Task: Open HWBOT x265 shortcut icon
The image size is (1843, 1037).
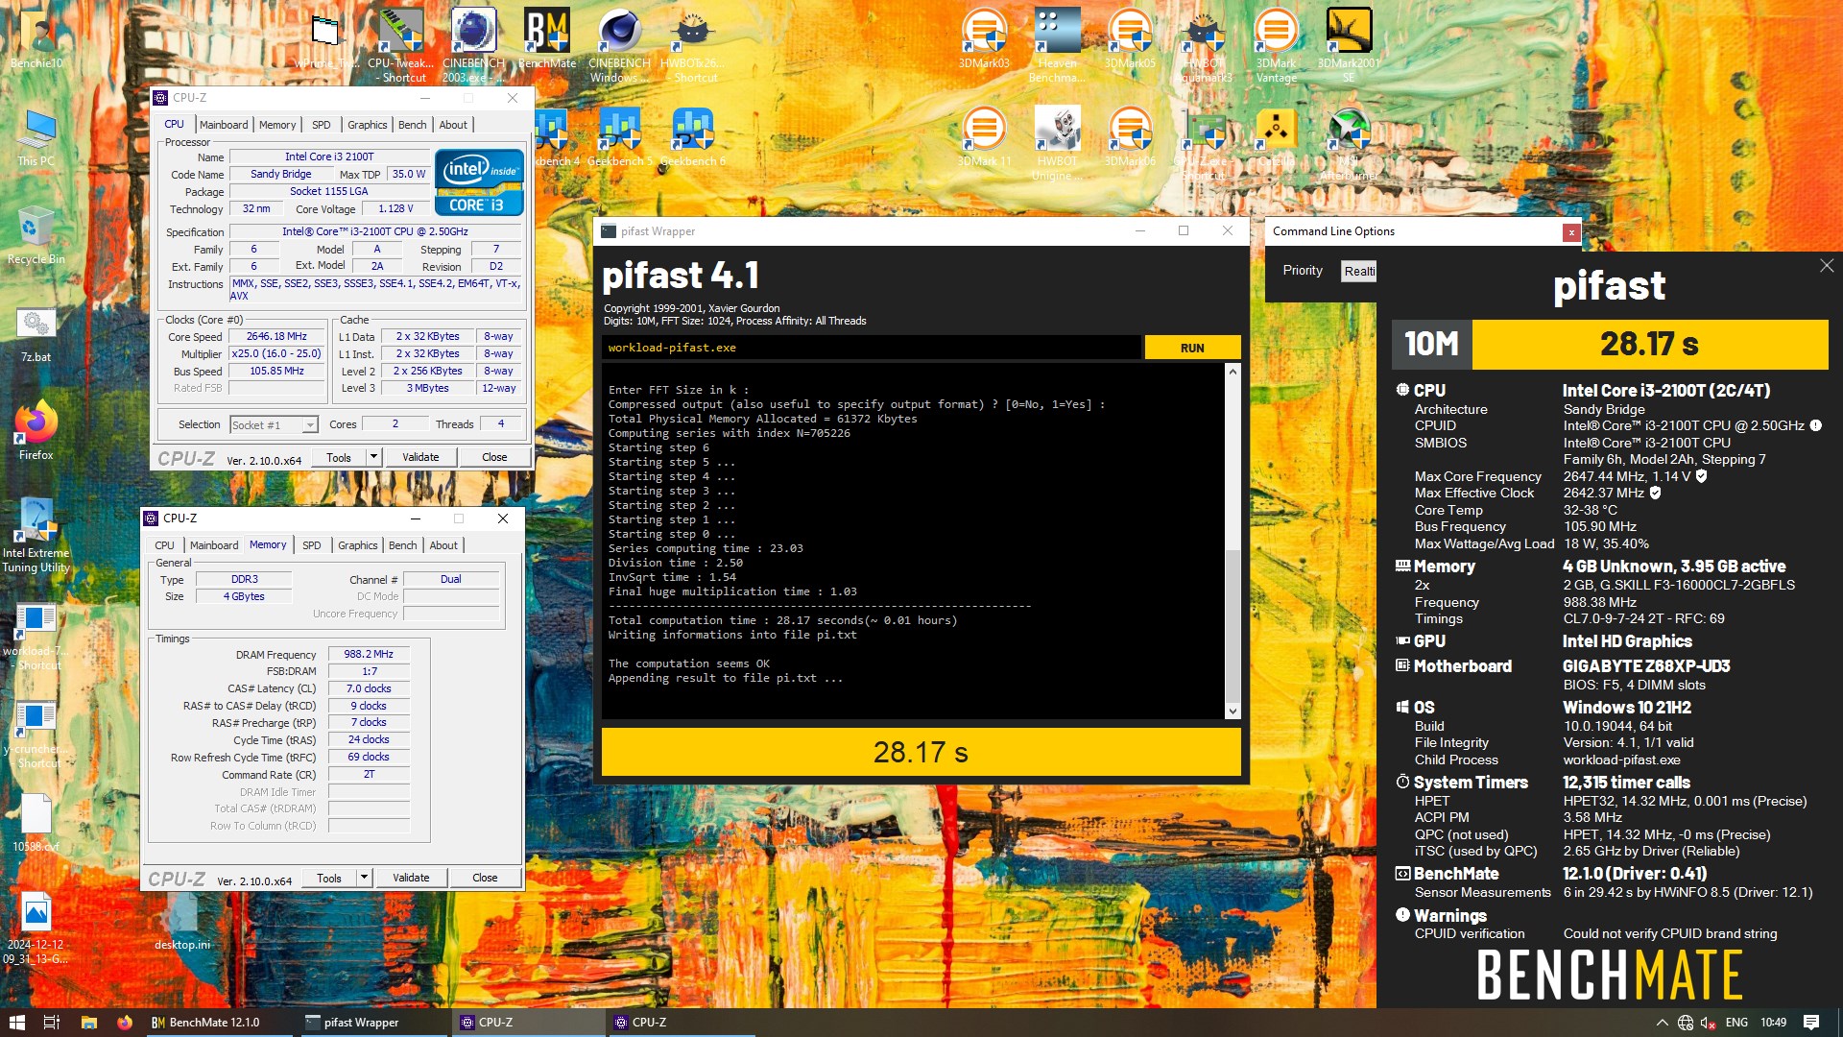Action: coord(692,45)
